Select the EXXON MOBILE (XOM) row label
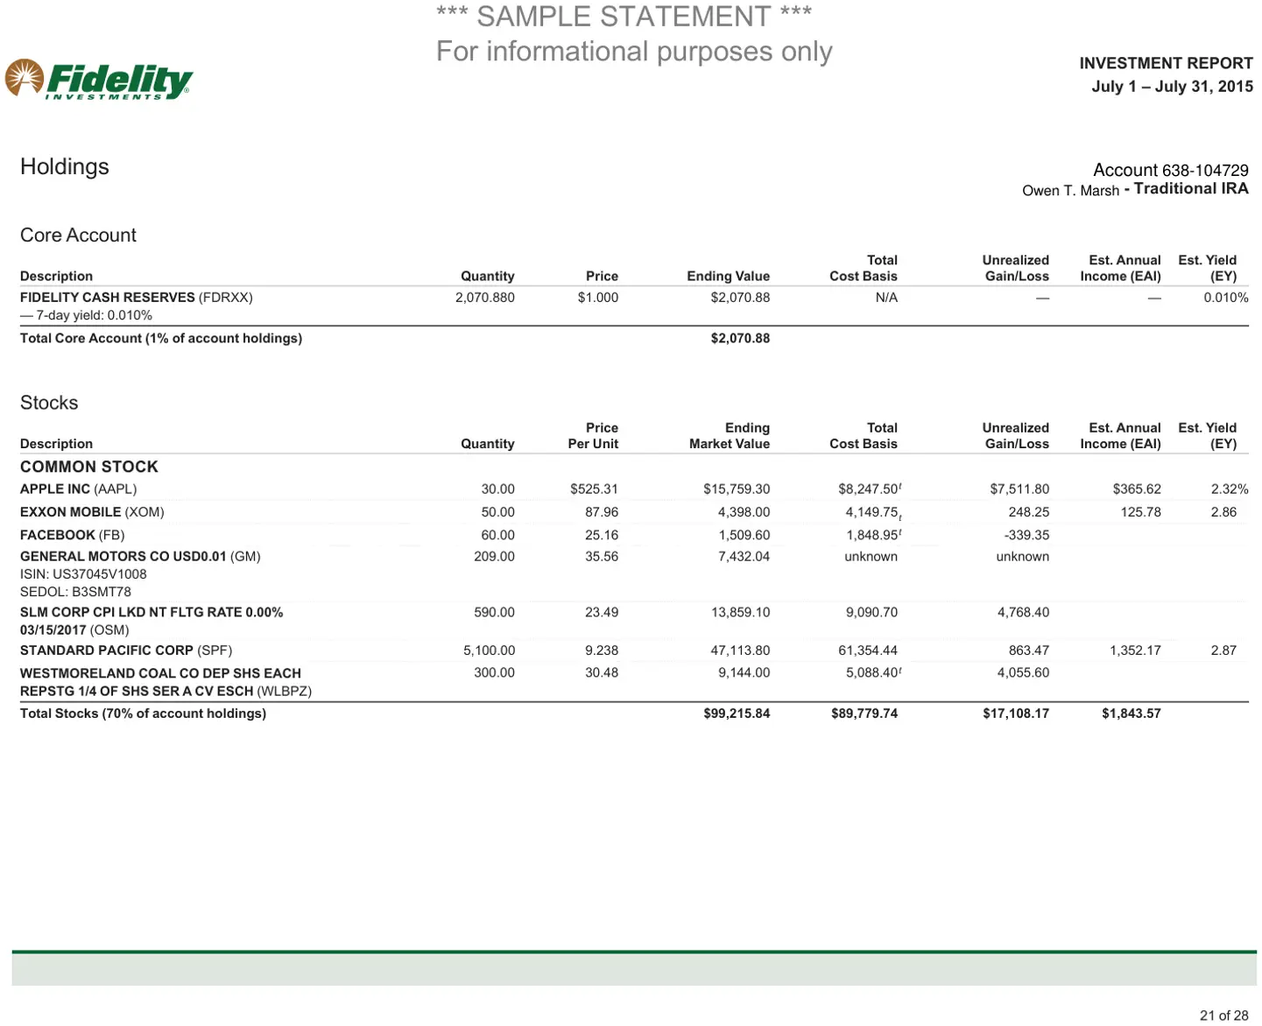1262x1026 pixels. pos(92,512)
